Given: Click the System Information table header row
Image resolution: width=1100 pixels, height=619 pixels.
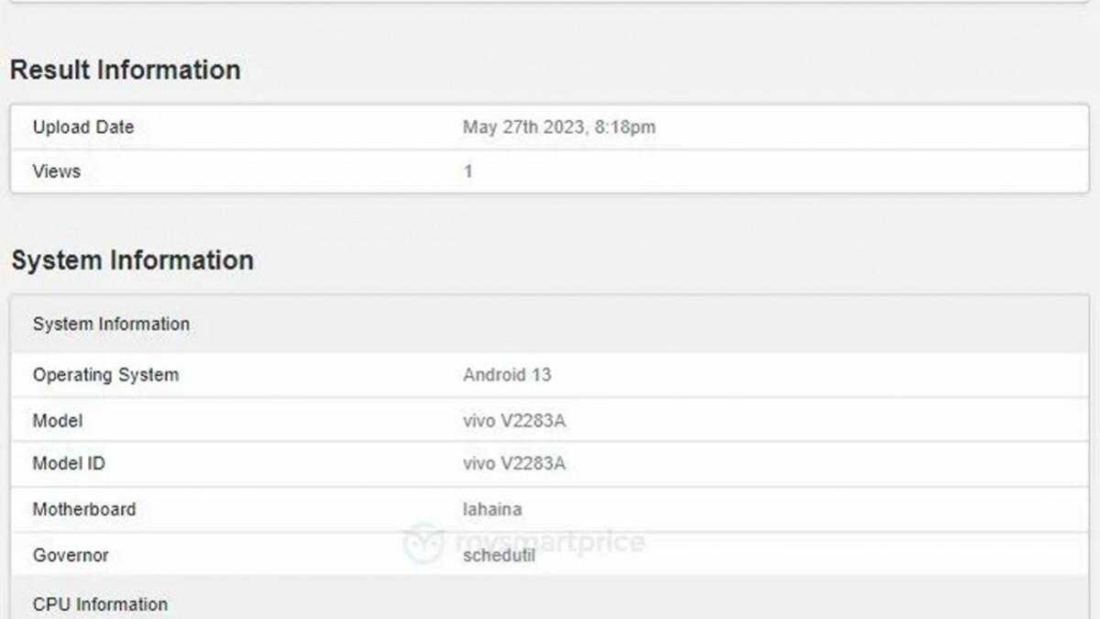Looking at the screenshot, I should (112, 324).
